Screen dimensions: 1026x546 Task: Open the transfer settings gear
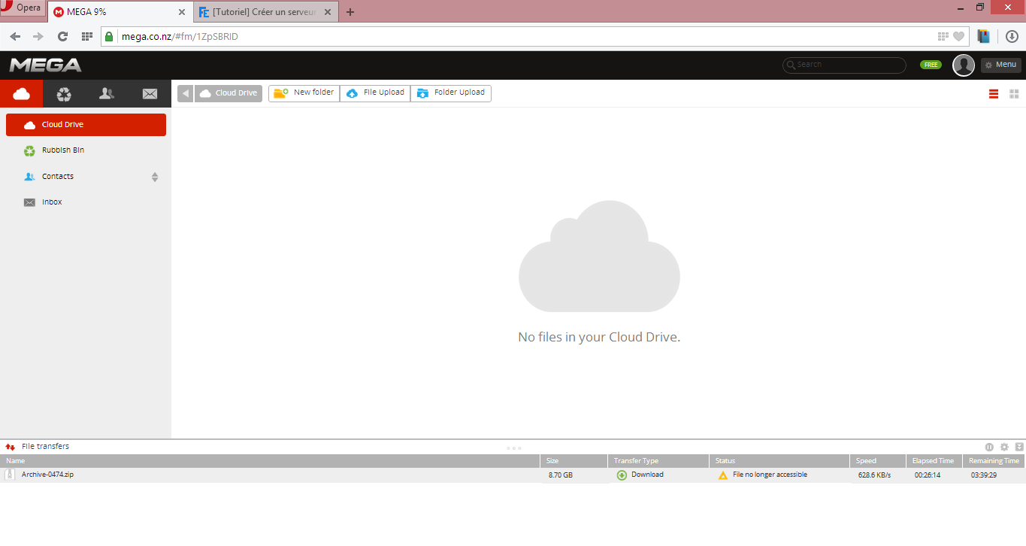pyautogui.click(x=1004, y=447)
